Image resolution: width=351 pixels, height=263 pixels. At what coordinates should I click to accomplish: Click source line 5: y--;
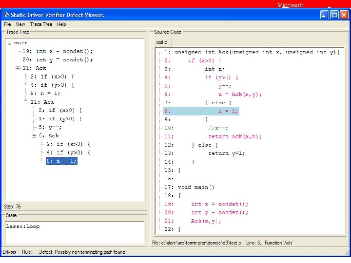pos(197,86)
